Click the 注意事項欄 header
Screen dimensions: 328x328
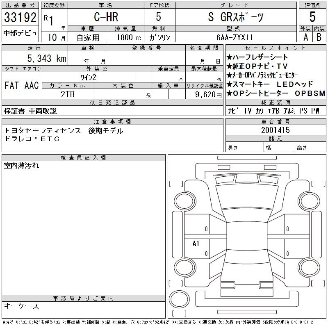click(112, 121)
